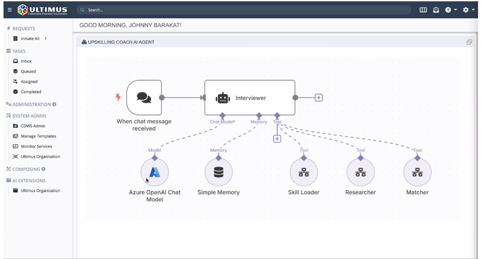Open CDWS Admin
The height and width of the screenshot is (259, 482).
(33, 126)
